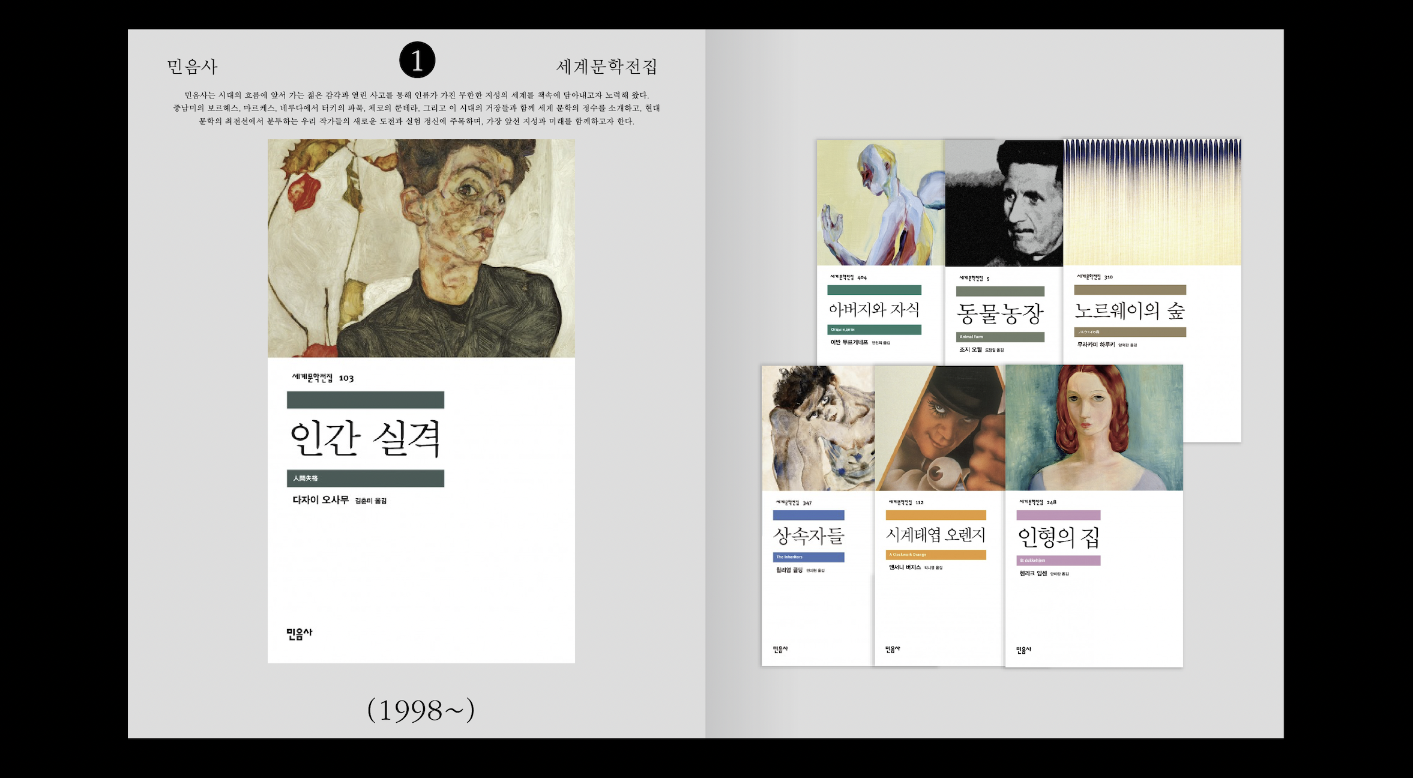Viewport: 1413px width, 778px height.
Task: Click the (1998~) year caption
Action: coord(421,710)
